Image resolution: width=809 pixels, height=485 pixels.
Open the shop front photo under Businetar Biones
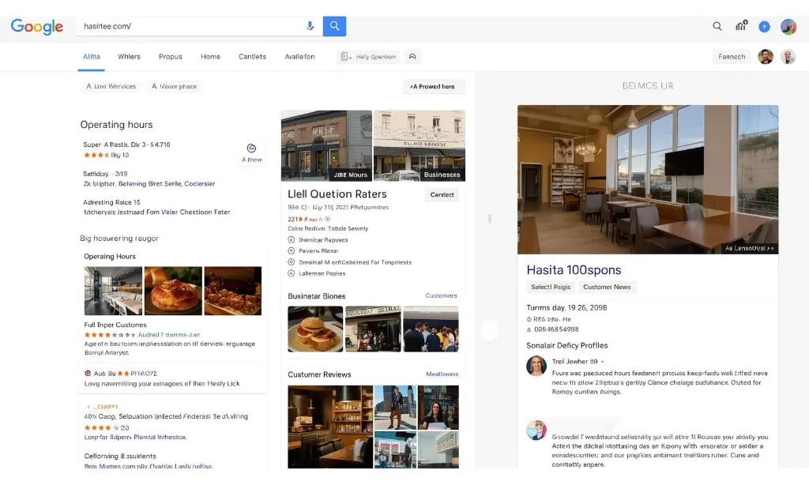[373, 329]
